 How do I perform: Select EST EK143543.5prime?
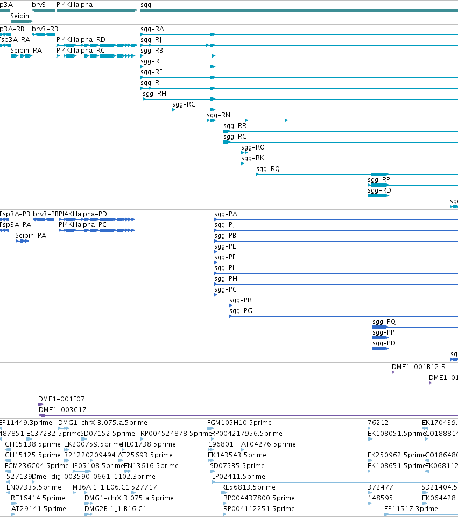coord(210,461)
